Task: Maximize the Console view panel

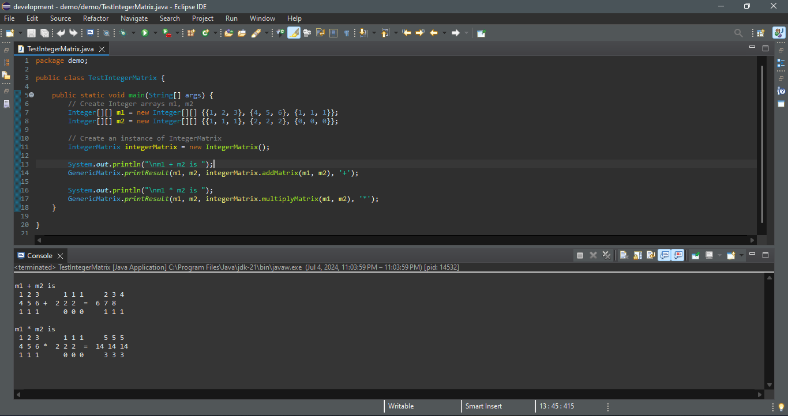Action: [x=766, y=255]
